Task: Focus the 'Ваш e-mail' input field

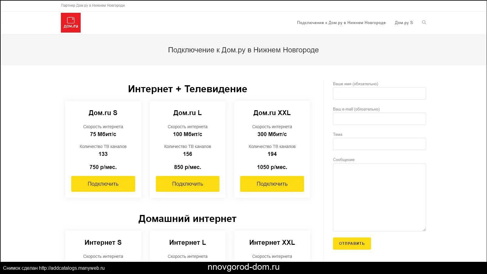Action: [380, 119]
